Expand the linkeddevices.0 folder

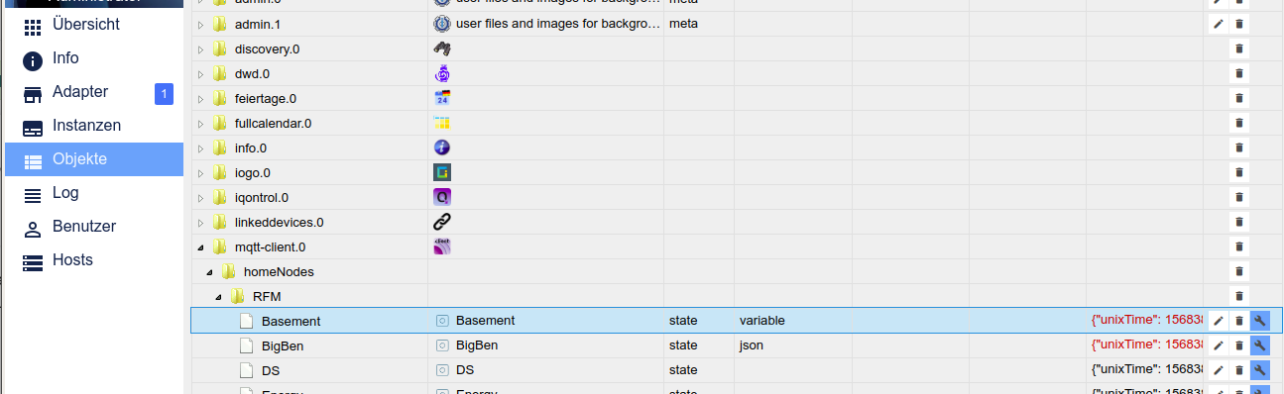point(200,222)
